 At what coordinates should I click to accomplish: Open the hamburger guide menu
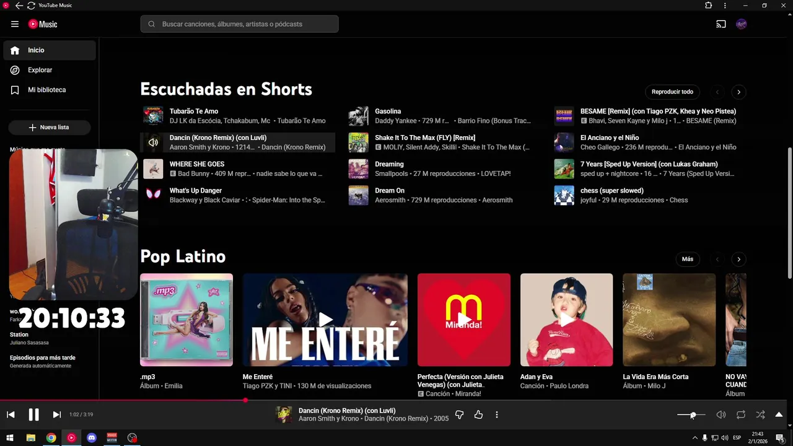(x=15, y=24)
